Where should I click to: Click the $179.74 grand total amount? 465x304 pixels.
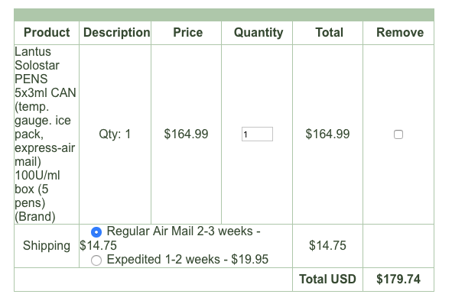tap(398, 279)
